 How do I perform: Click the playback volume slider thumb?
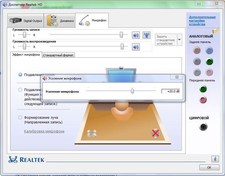(122, 46)
